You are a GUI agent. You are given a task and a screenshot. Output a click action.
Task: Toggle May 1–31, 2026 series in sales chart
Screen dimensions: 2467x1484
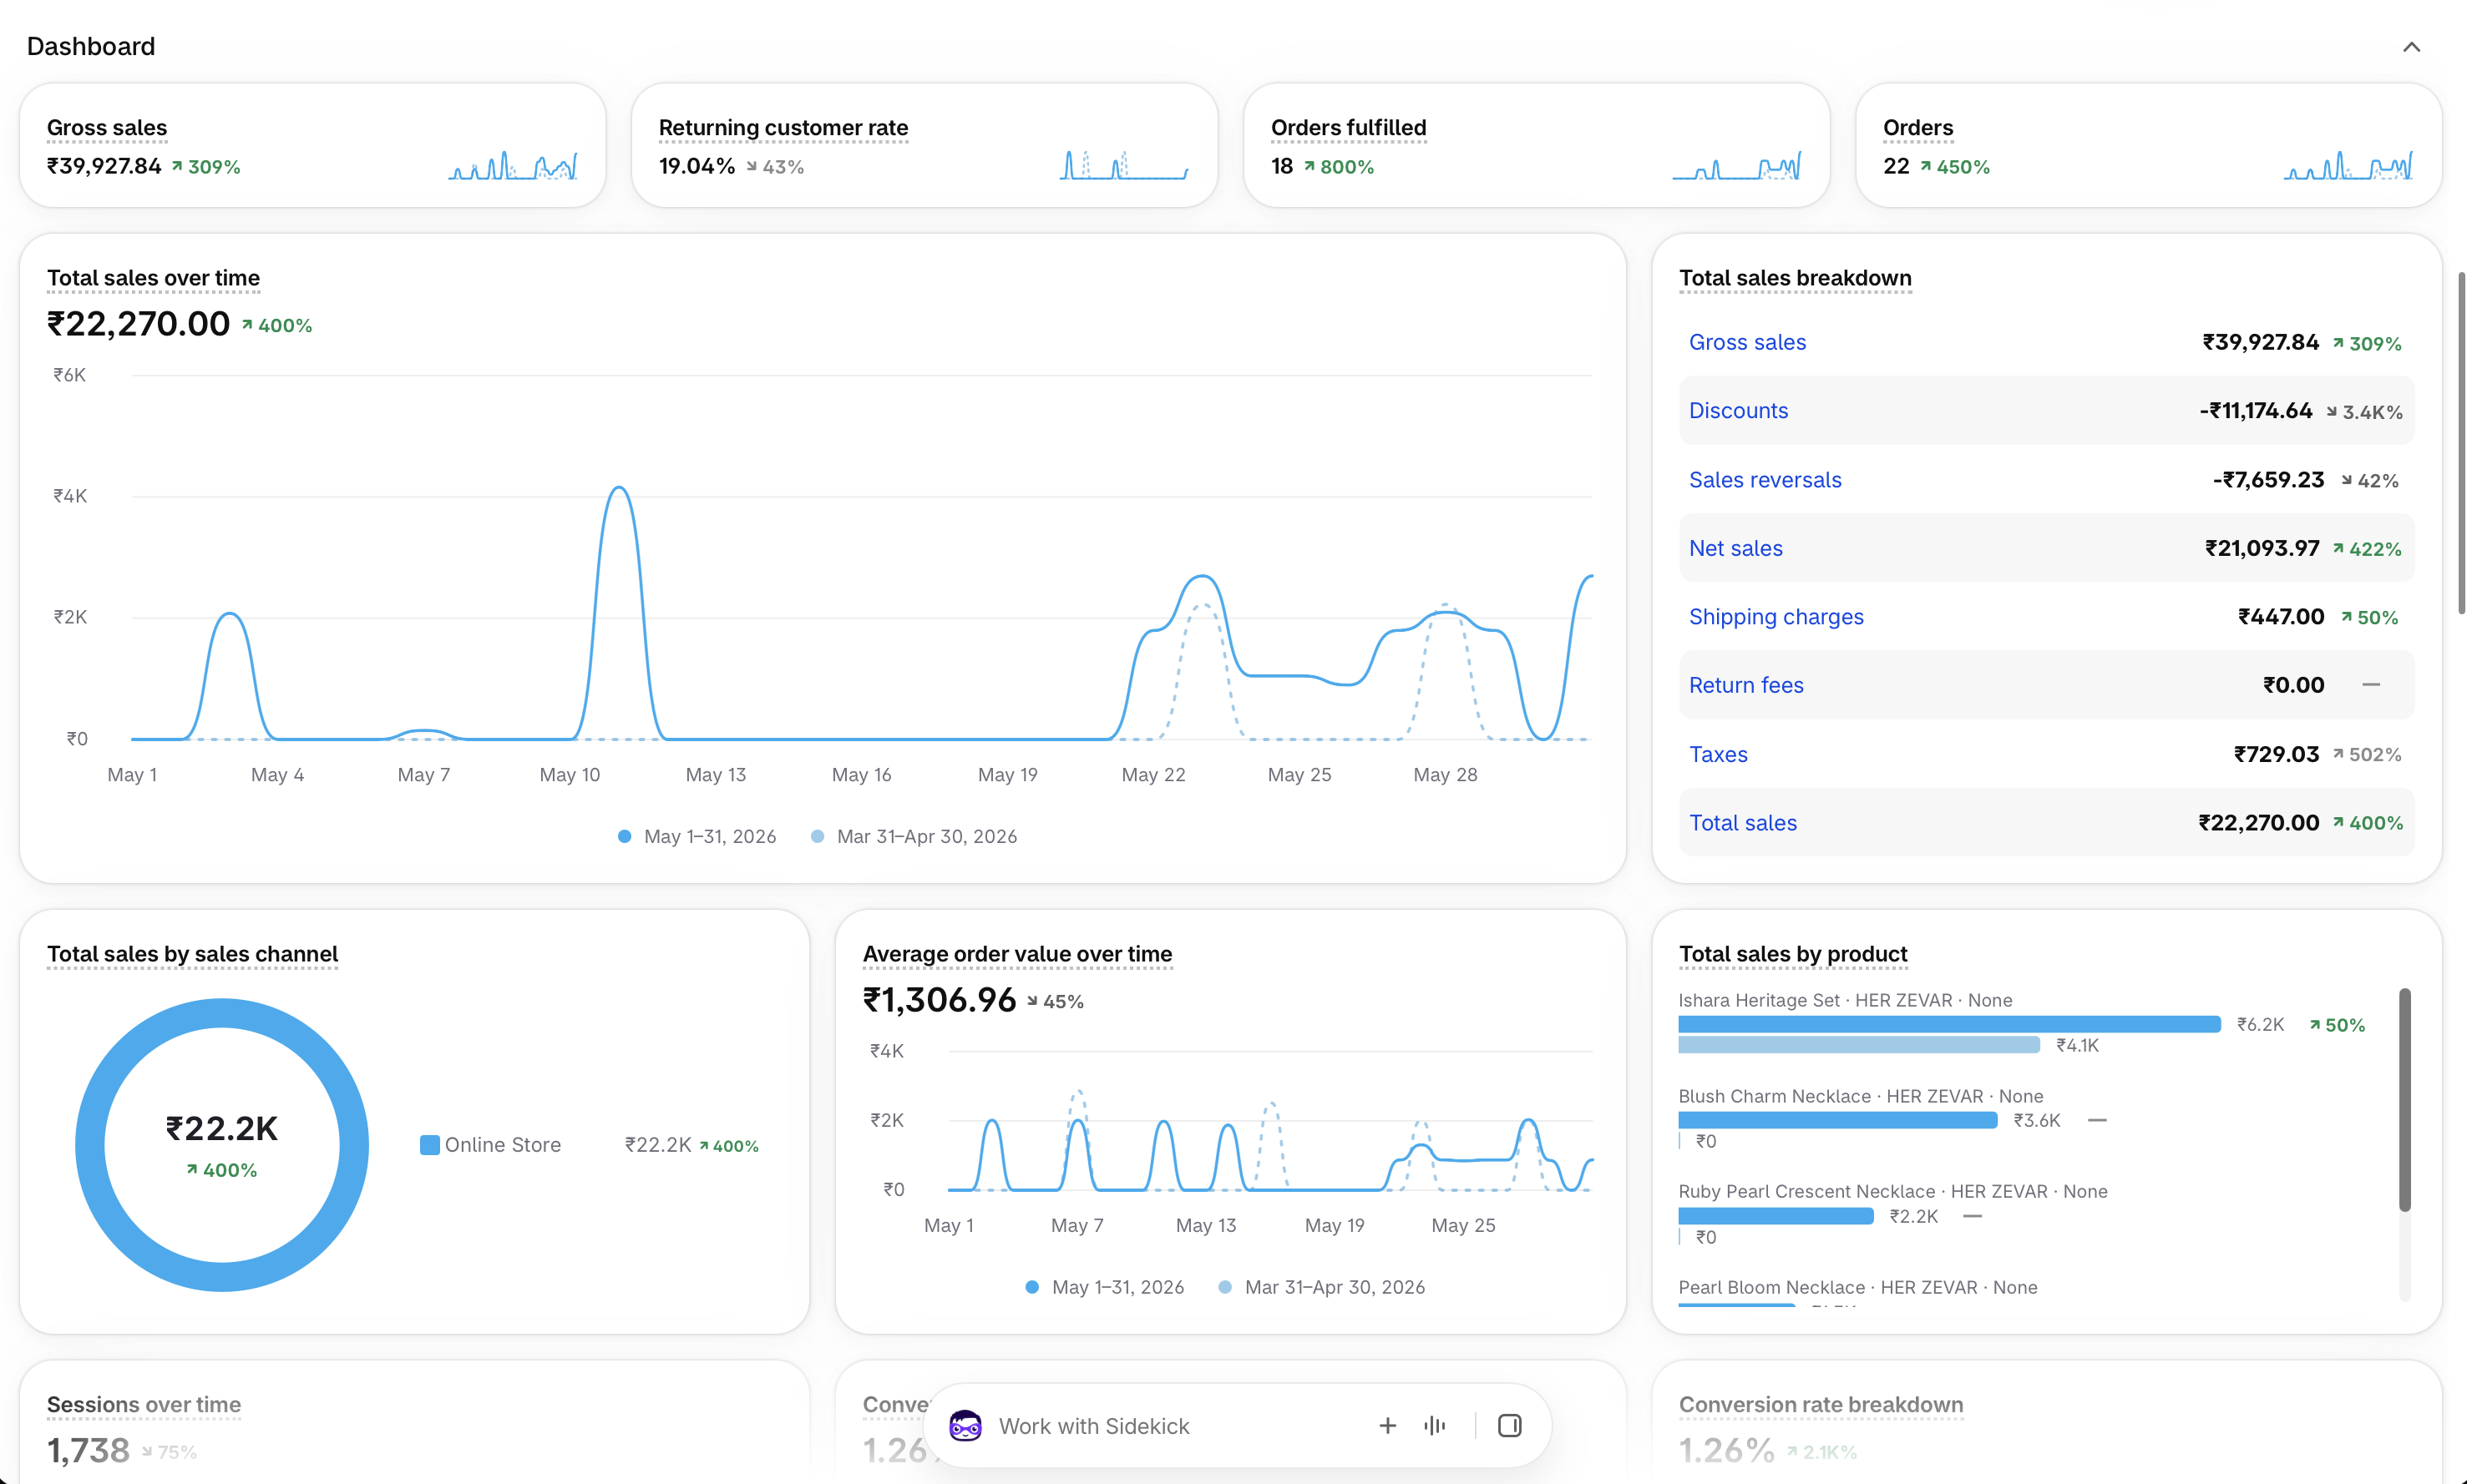tap(697, 836)
